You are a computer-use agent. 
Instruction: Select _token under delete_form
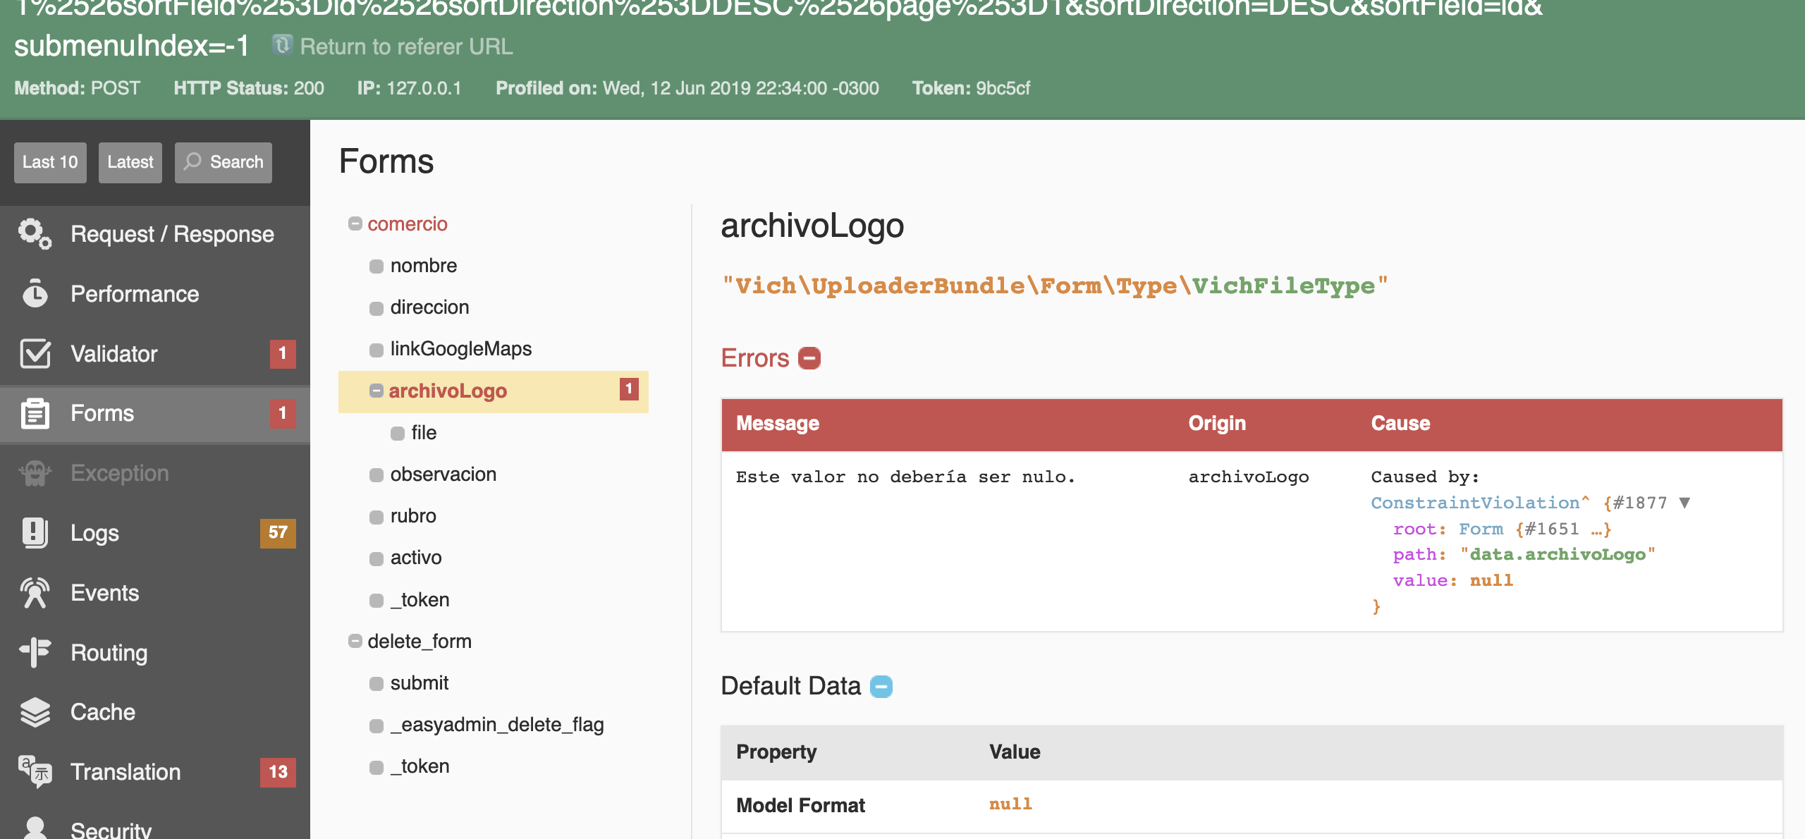(420, 766)
